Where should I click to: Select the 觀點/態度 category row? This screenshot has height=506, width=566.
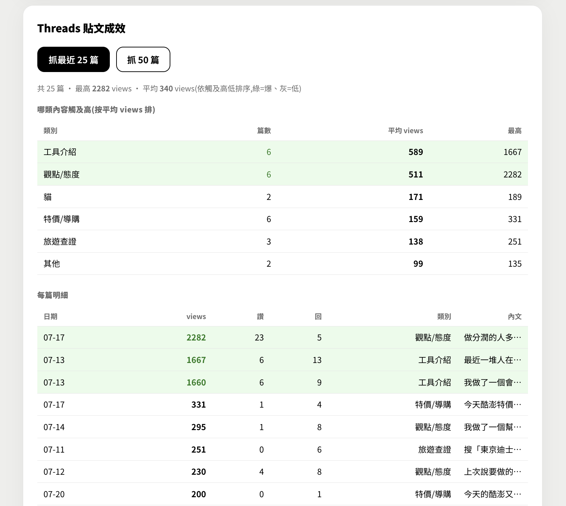(283, 174)
